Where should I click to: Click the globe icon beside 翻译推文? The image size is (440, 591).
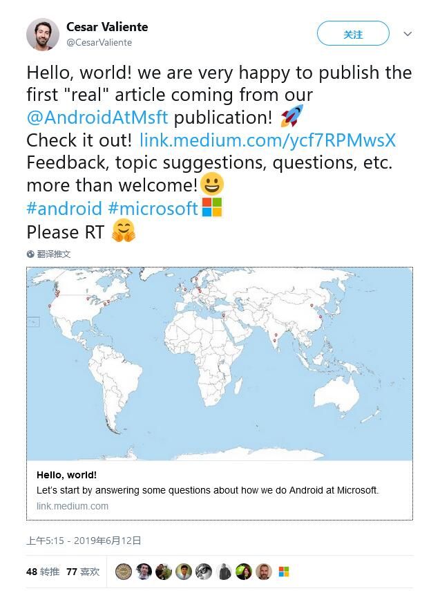tap(30, 254)
